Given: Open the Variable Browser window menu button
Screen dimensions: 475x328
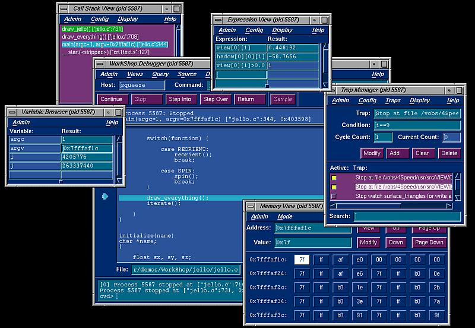Looking at the screenshot, I should point(12,111).
